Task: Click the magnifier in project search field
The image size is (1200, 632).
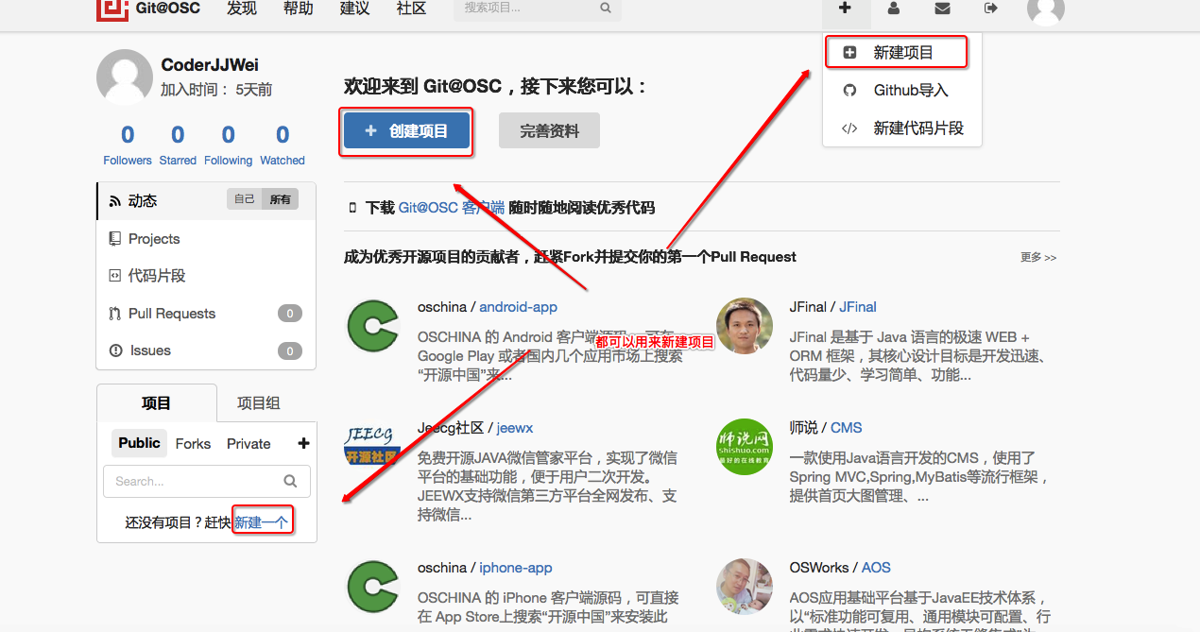Action: (x=290, y=481)
